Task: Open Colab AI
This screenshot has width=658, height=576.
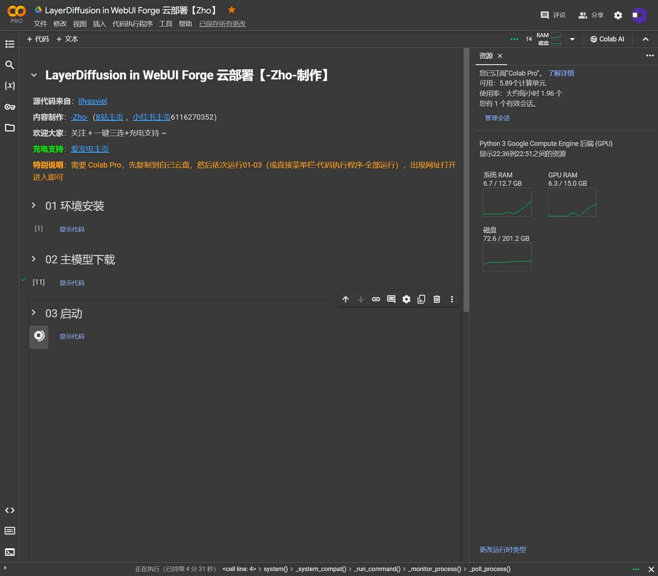Action: pos(607,39)
